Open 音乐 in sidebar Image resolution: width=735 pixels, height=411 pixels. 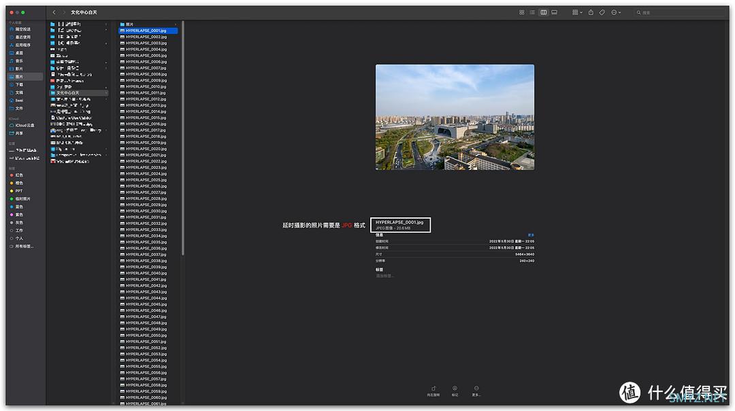pos(19,61)
